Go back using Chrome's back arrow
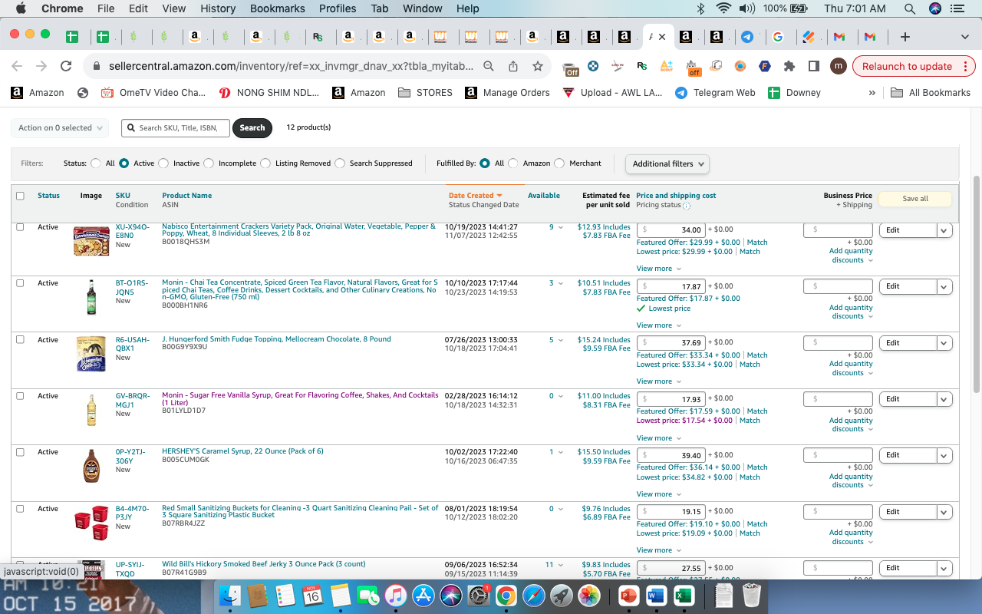 [17, 66]
